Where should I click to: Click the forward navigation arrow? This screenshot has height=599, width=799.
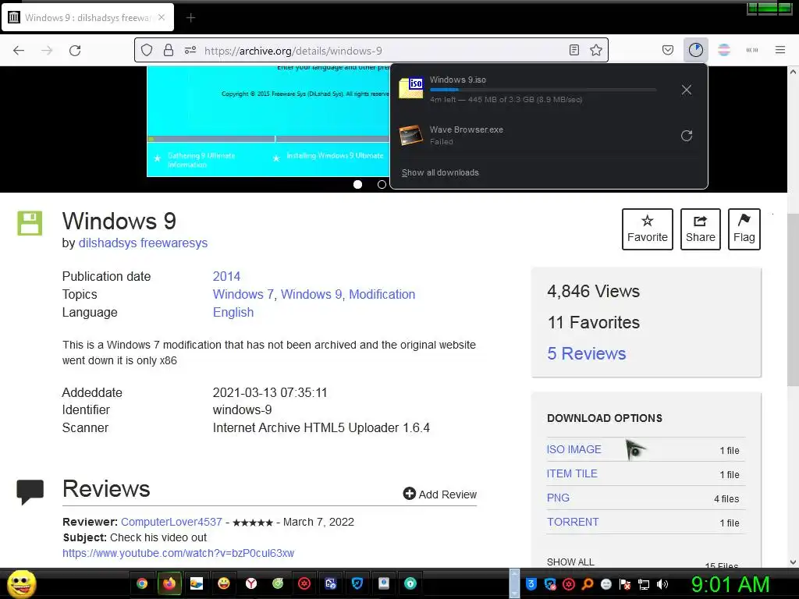click(x=47, y=51)
